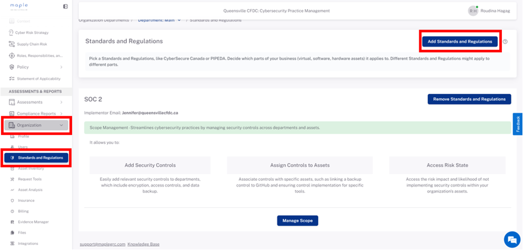This screenshot has width=524, height=252.
Task: Open the Feedback side tab
Action: pyautogui.click(x=518, y=124)
